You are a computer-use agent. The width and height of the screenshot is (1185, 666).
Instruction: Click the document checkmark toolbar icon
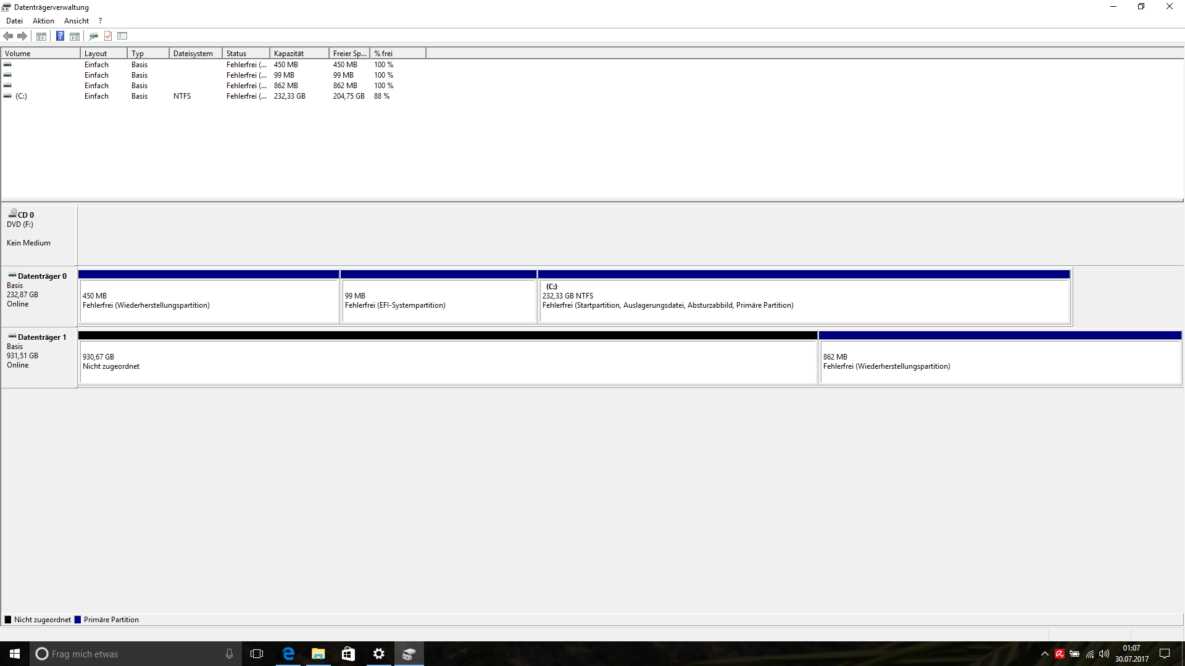pyautogui.click(x=108, y=36)
